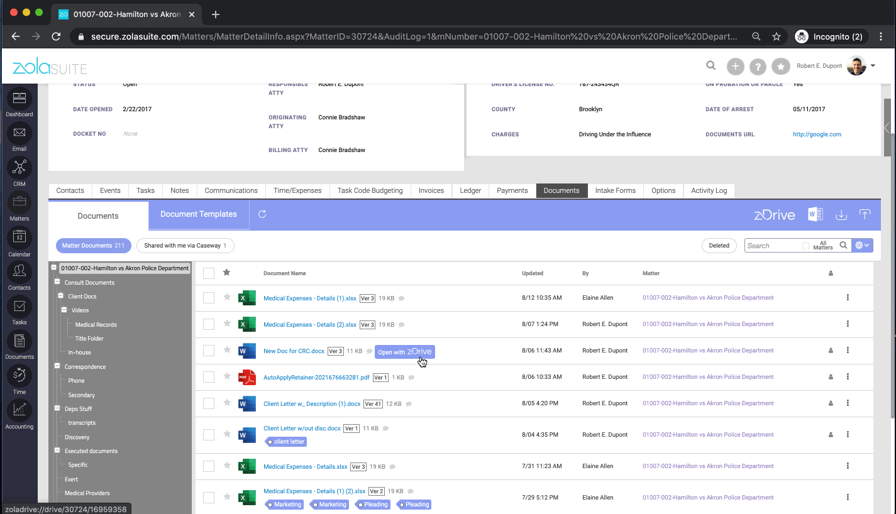Screen dimensions: 896x514
Task: Click comment icon on Client Letter w_ Description row
Action: (x=409, y=403)
